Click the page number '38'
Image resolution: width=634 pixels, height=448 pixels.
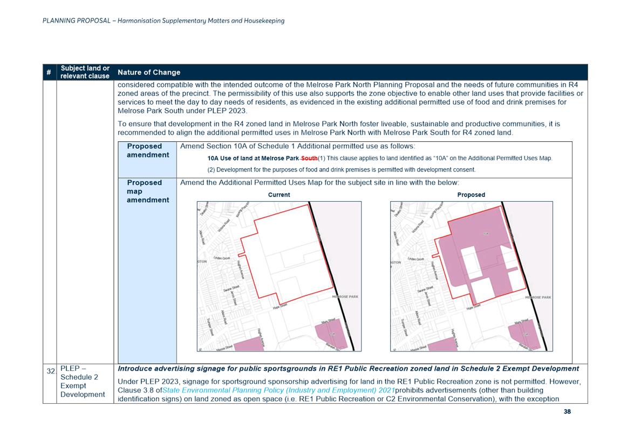click(x=567, y=412)
